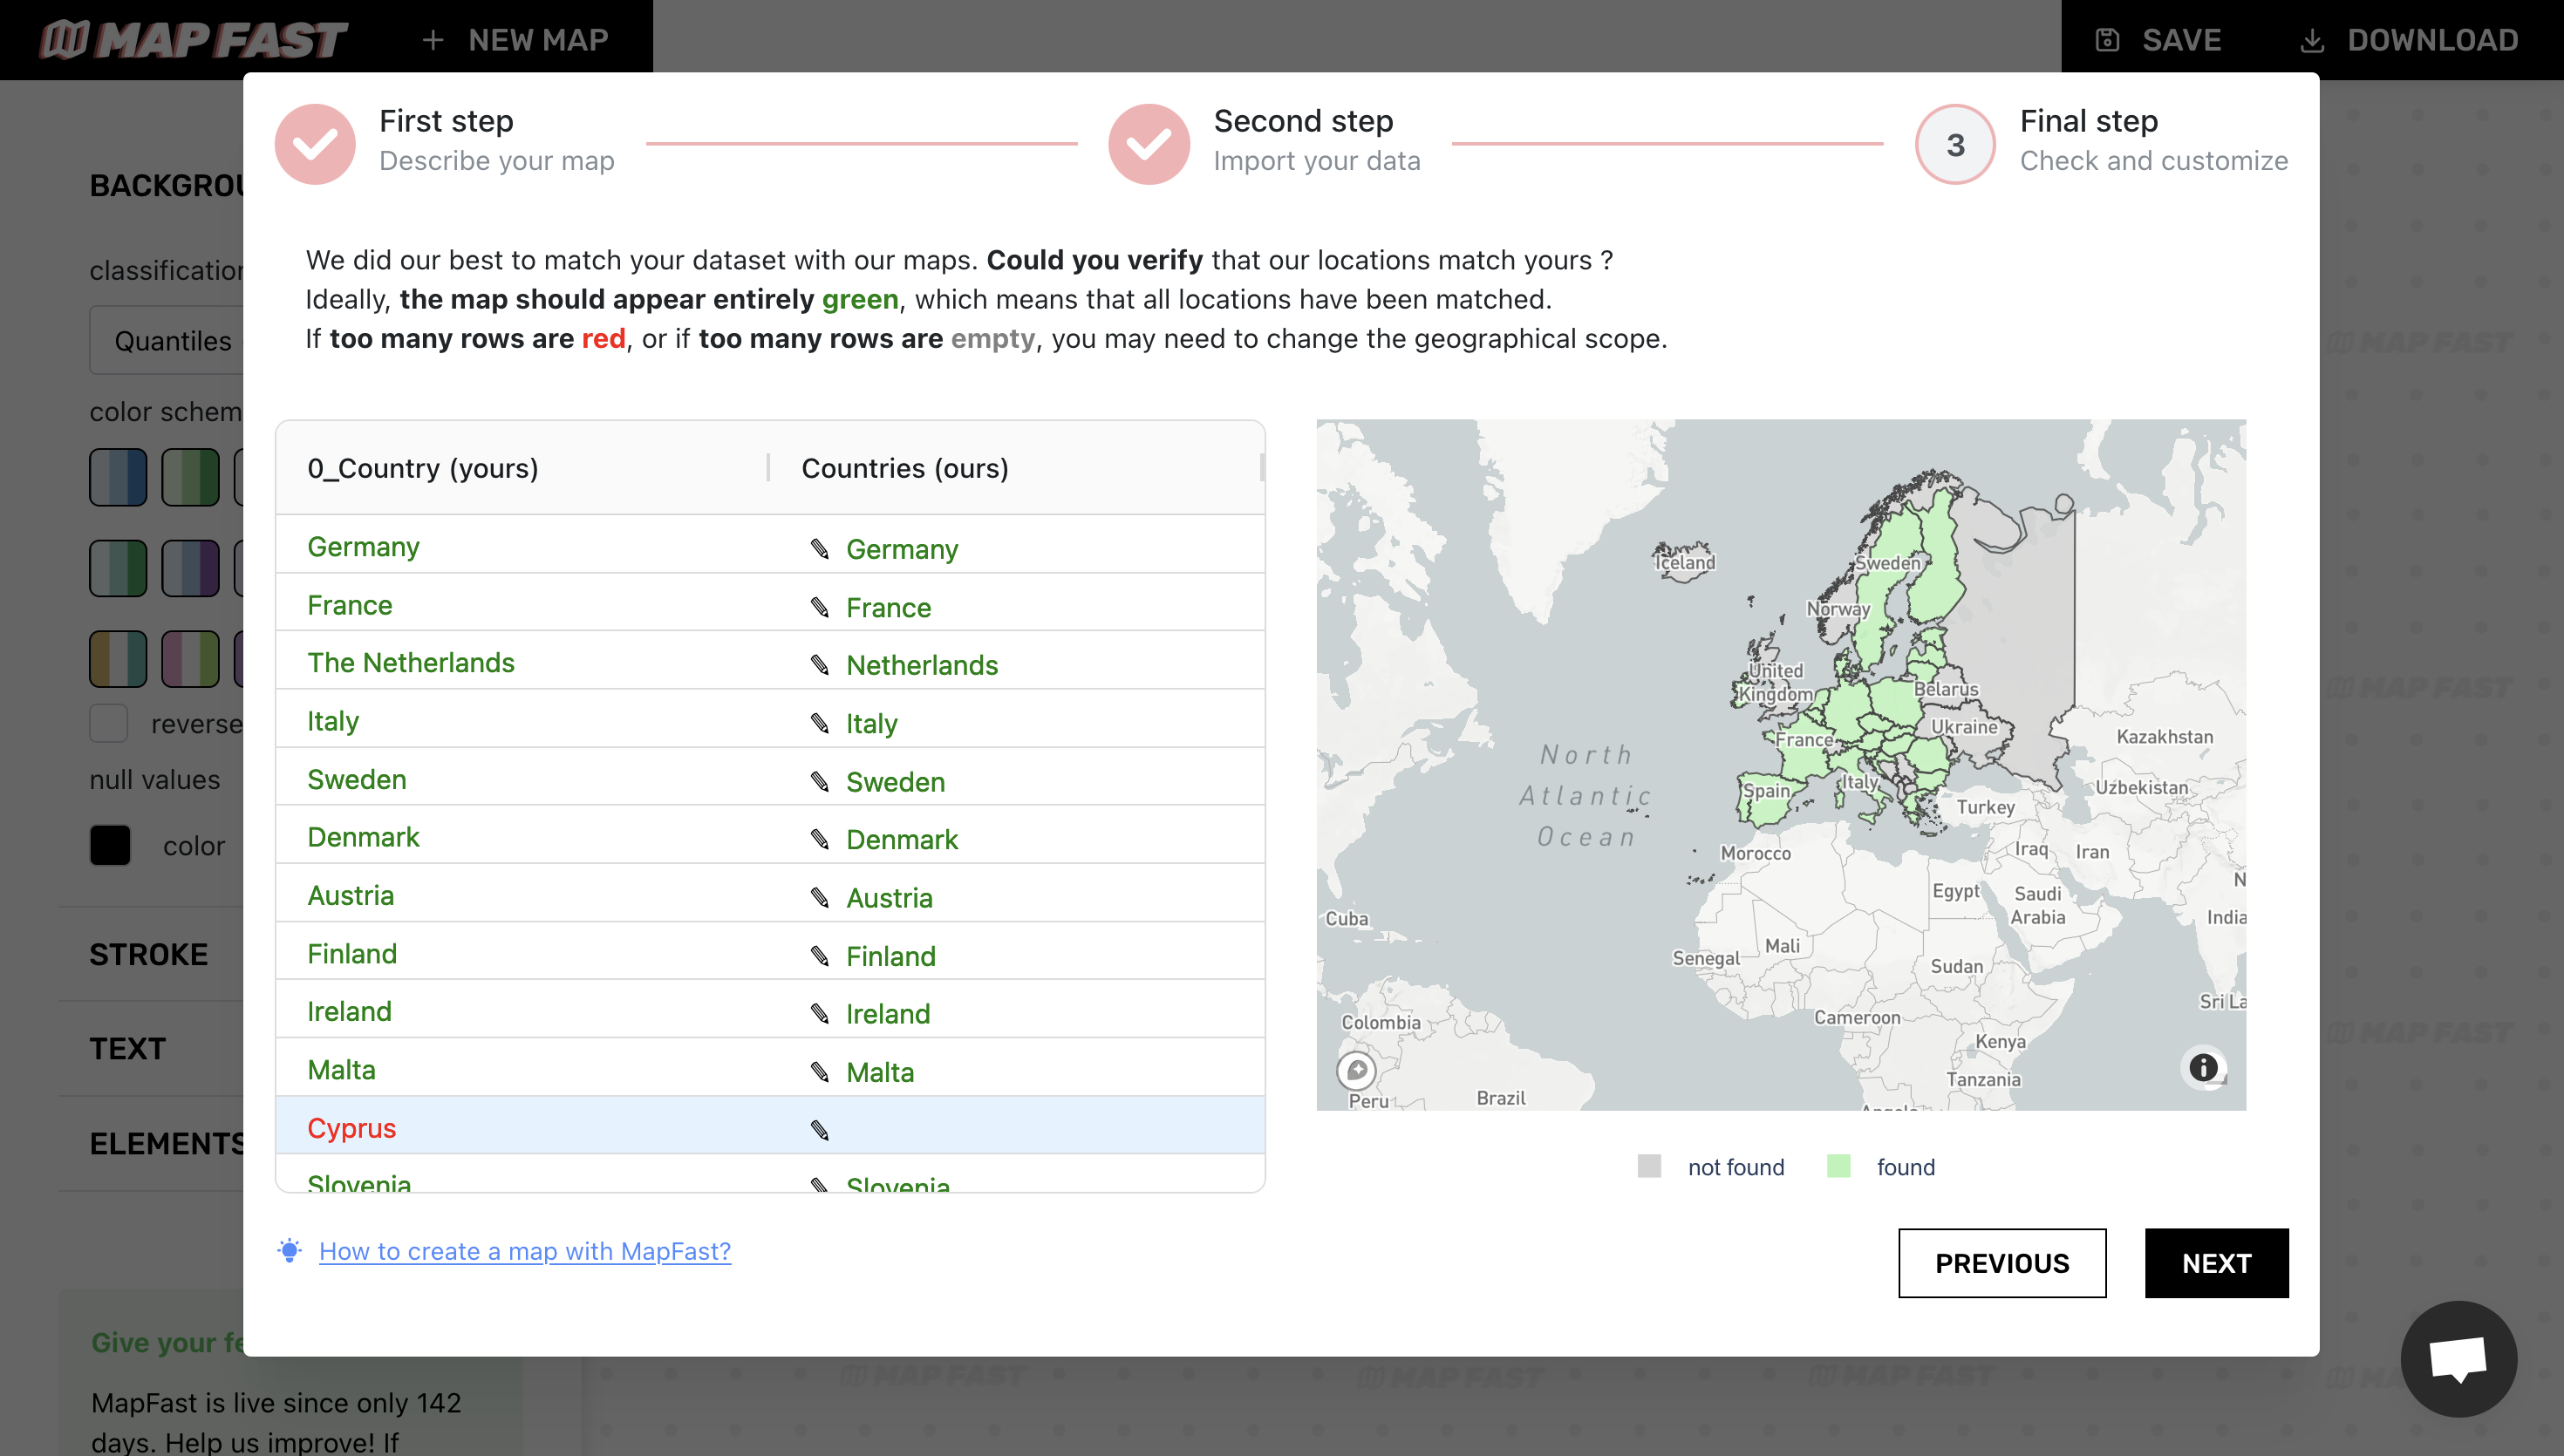Click the chat support widget icon
The image size is (2564, 1456).
[2458, 1357]
